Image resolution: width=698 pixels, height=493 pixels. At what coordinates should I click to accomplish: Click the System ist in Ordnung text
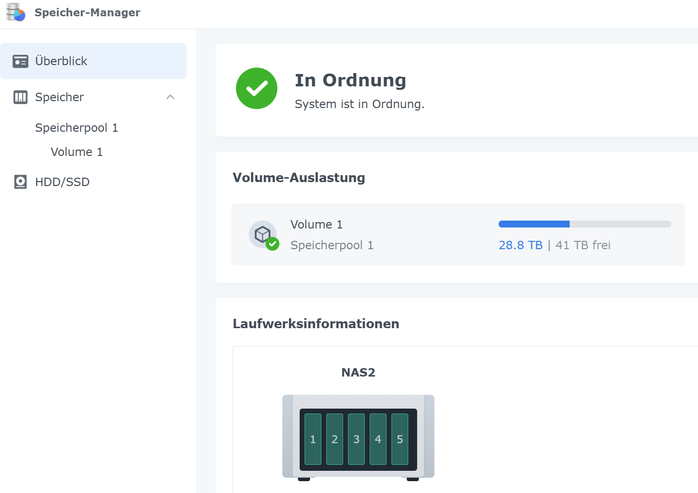pyautogui.click(x=359, y=104)
